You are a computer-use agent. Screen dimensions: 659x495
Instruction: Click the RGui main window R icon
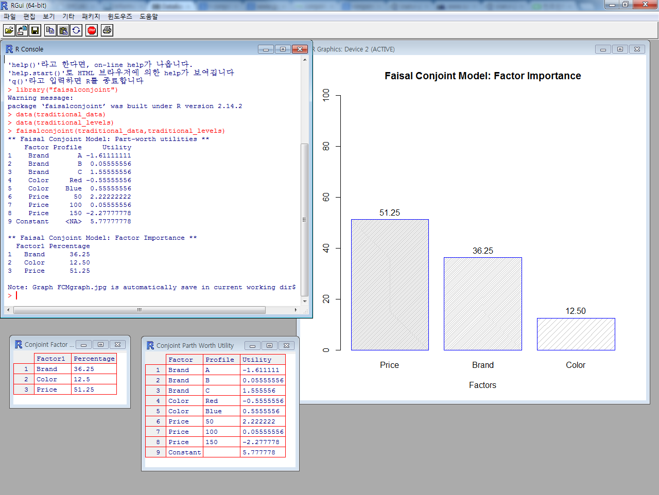point(5,5)
